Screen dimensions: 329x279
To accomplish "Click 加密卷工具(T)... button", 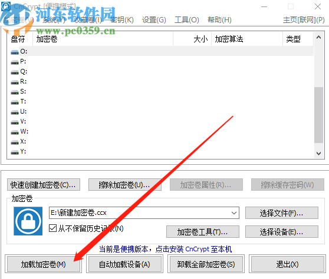I will [x=203, y=232].
